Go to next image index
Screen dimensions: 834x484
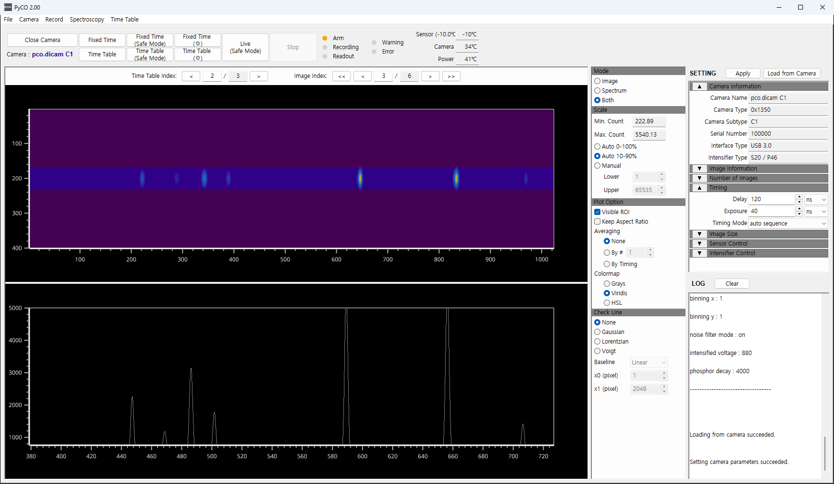[x=430, y=76]
